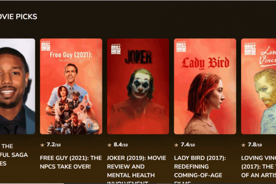Open the 'Saga' article title on leftmost card
The image size is (276, 184).
point(14,155)
